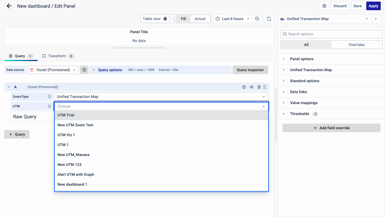Switch display mode from Fill to Actual
The width and height of the screenshot is (385, 217).
(x=200, y=19)
